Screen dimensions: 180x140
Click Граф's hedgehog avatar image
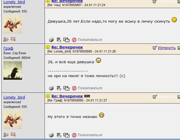[13, 70]
